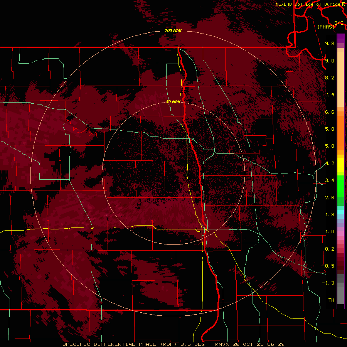Click the TH label on the scale
The image size is (347, 347).
[x=331, y=300]
